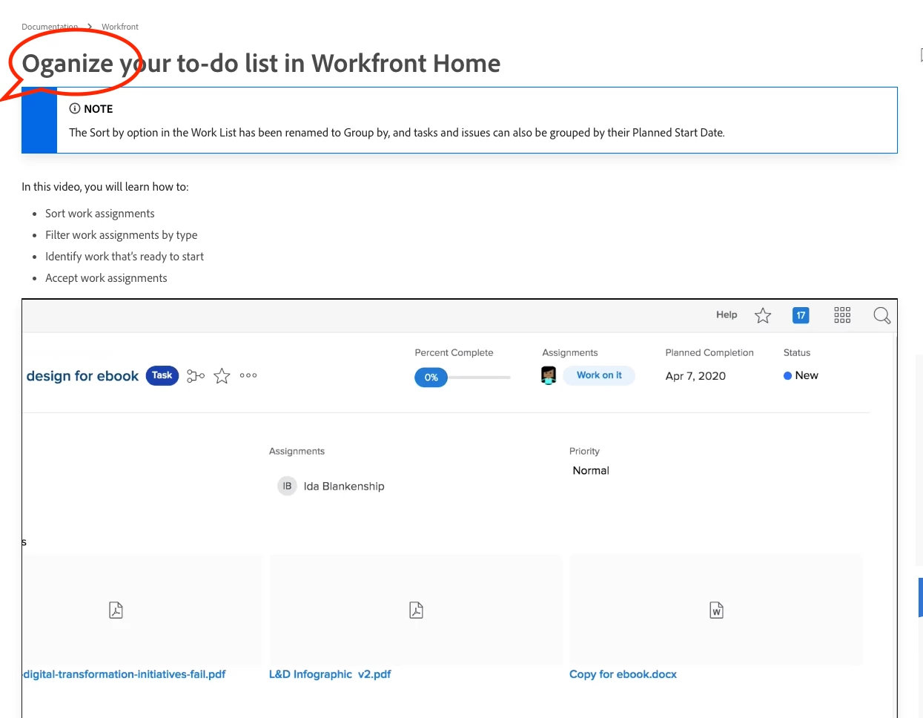Click the 0% percent complete slider
Screen dimensions: 923x718
tap(463, 377)
